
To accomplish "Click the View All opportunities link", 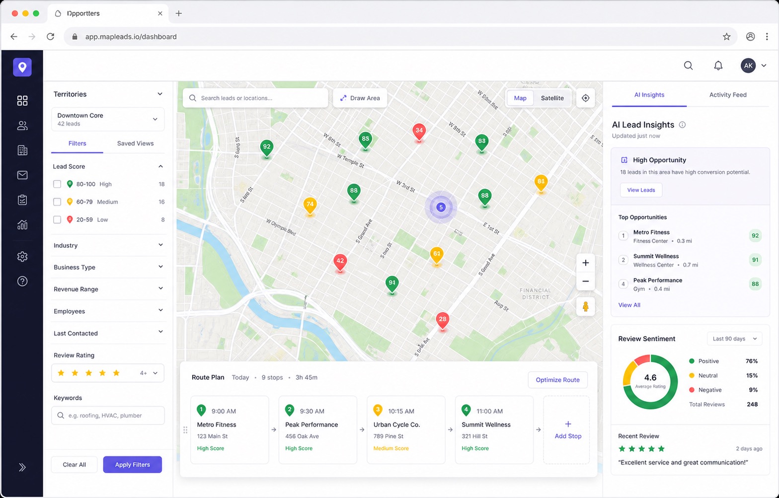I will 629,305.
